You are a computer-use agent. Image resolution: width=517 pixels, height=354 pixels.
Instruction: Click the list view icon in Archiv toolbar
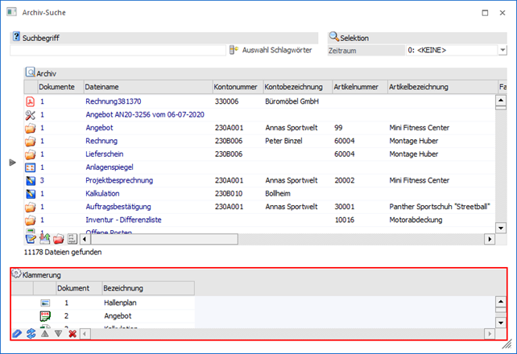tap(72, 239)
